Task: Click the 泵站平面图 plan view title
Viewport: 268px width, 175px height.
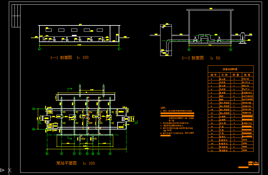Action: pyautogui.click(x=75, y=163)
